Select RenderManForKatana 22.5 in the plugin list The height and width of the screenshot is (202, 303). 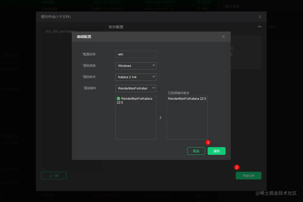pyautogui.click(x=136, y=100)
